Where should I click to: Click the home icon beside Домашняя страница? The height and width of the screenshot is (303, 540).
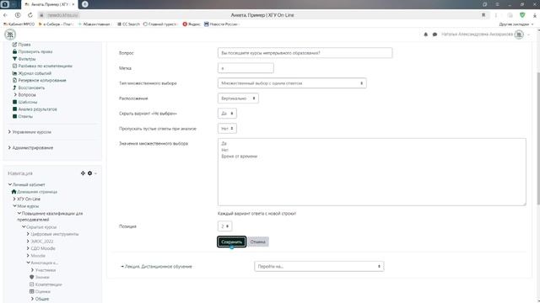[x=13, y=192]
